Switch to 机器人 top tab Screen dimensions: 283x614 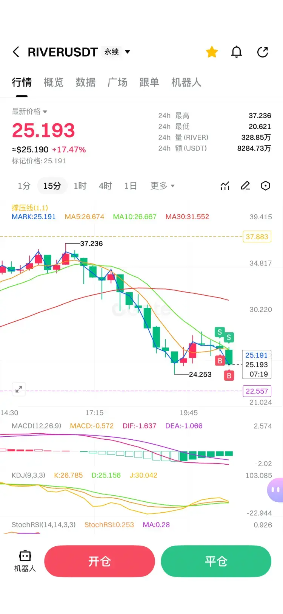(186, 82)
